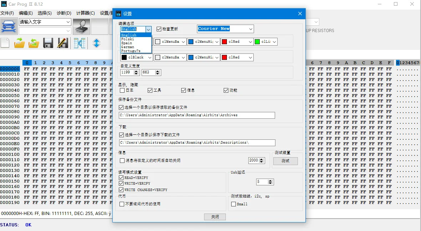Open the 诊断(D) menu
Viewport: 421px width, 231px height.
point(64,12)
